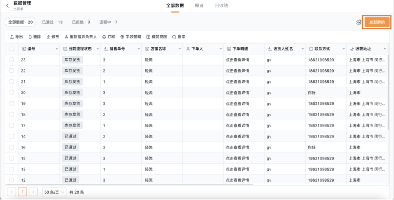Check the box for row 17

point(12,125)
